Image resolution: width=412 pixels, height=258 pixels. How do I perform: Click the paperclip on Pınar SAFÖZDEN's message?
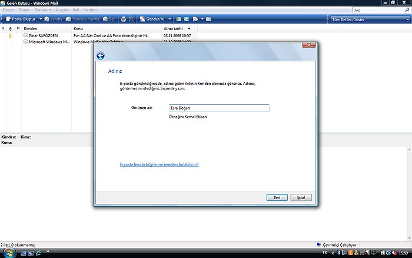coord(10,35)
